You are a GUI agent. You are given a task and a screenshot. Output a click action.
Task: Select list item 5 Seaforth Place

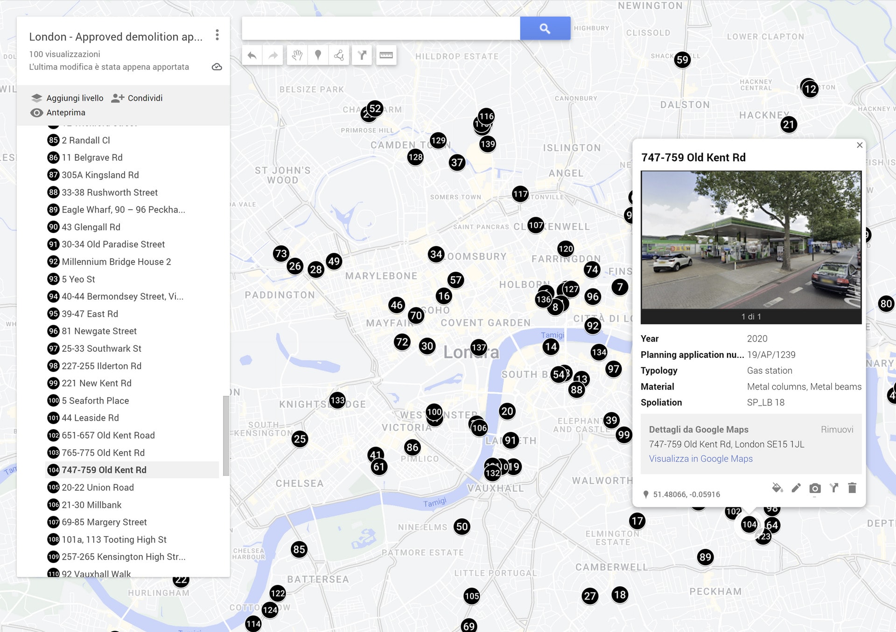(132, 400)
